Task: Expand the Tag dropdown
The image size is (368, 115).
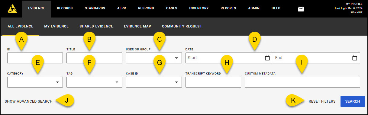Action: 117,82
